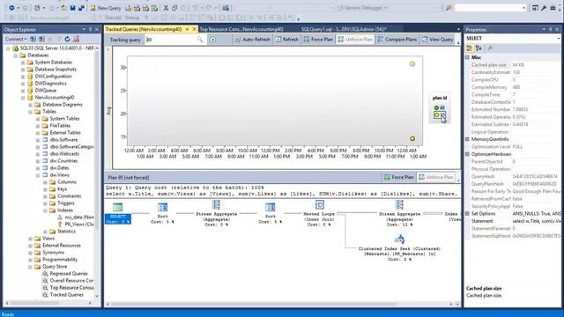This screenshot has width=564, height=317.
Task: Click the quick search box in top toolbar
Action: [491, 8]
